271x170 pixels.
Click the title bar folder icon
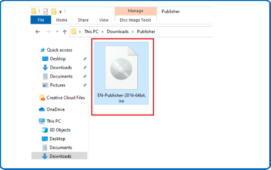click(x=34, y=11)
